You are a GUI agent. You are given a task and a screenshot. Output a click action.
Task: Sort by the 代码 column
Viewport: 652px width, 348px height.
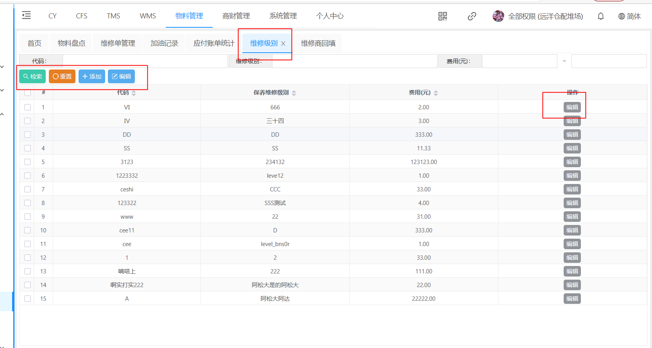(x=134, y=93)
